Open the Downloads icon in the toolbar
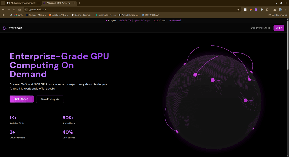 pyautogui.click(x=275, y=9)
